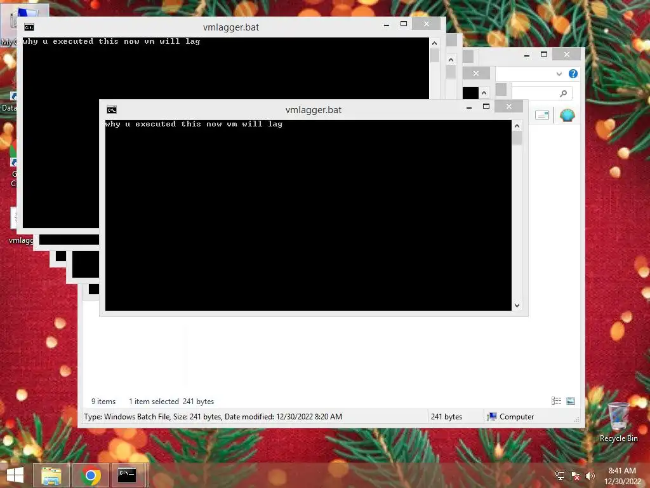Open system menu icon of front vmlagger.bat window
Viewport: 650px width, 488px height.
click(112, 109)
